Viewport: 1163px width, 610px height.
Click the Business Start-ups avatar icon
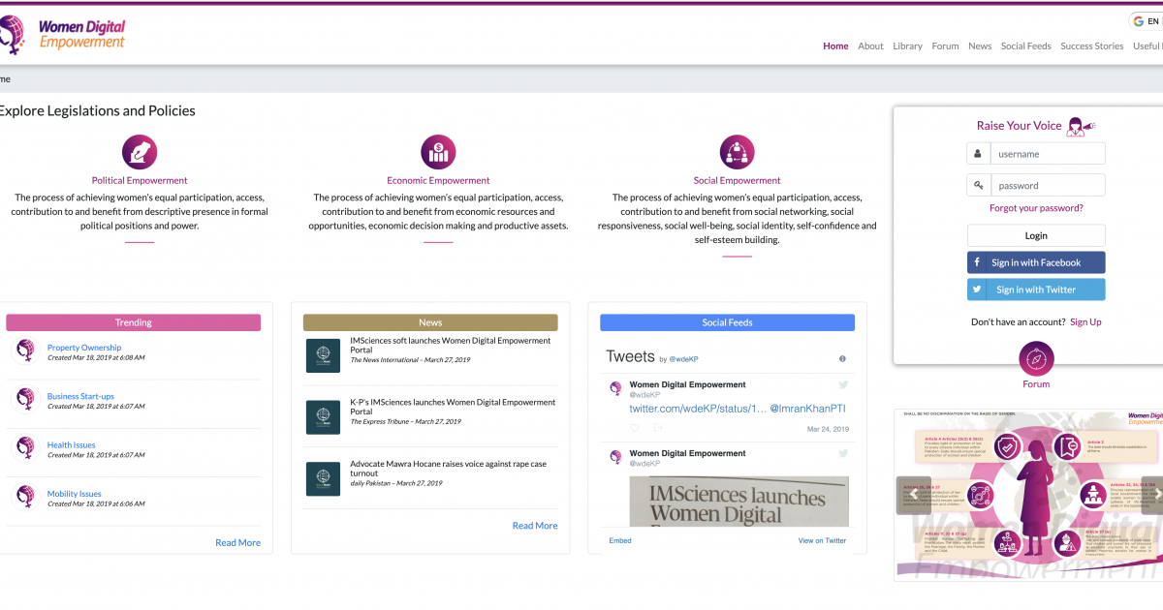(x=24, y=399)
